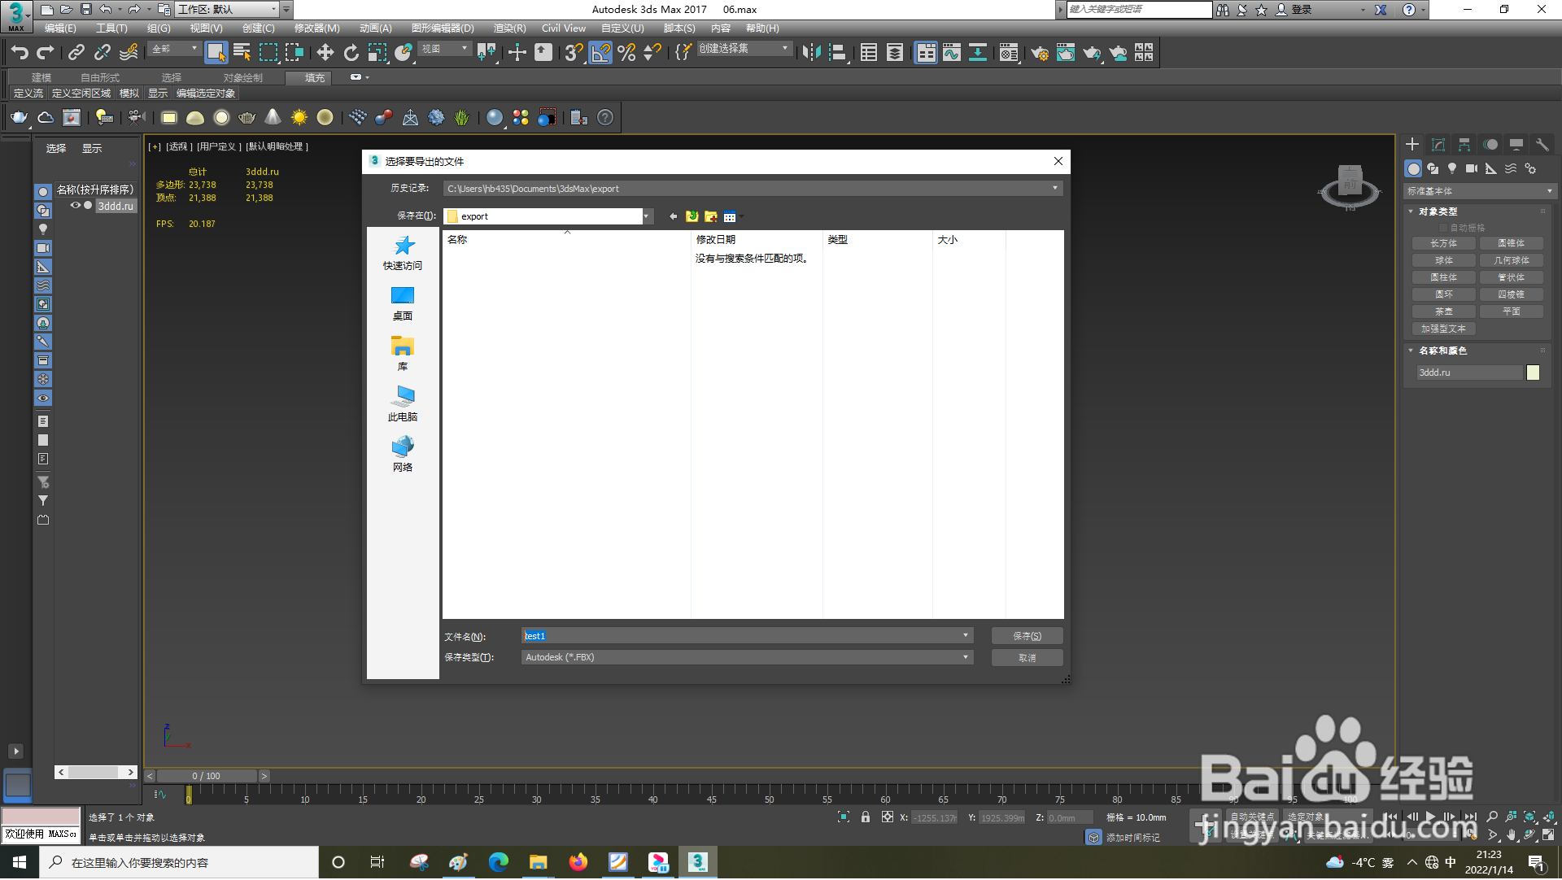Click the Select and Move tool icon

pos(325,53)
